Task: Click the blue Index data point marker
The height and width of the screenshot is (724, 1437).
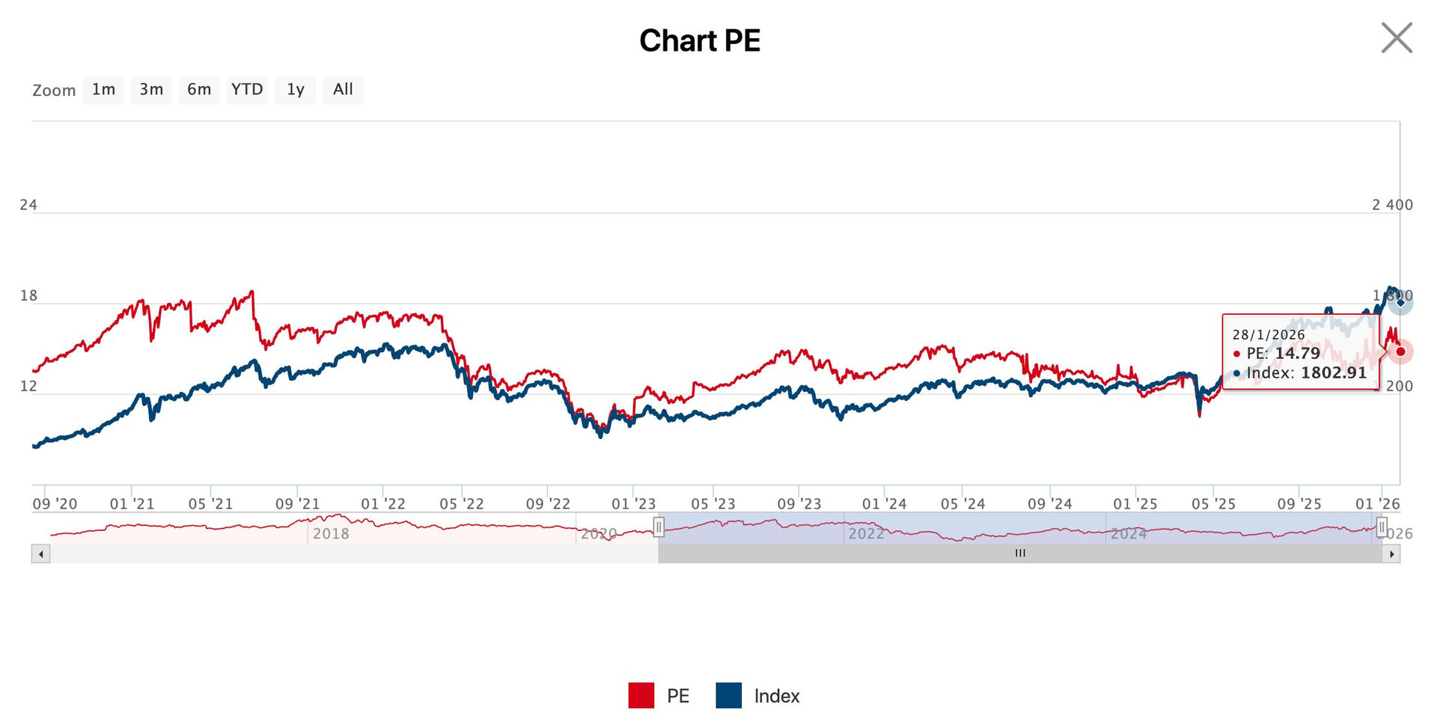Action: tap(1400, 302)
